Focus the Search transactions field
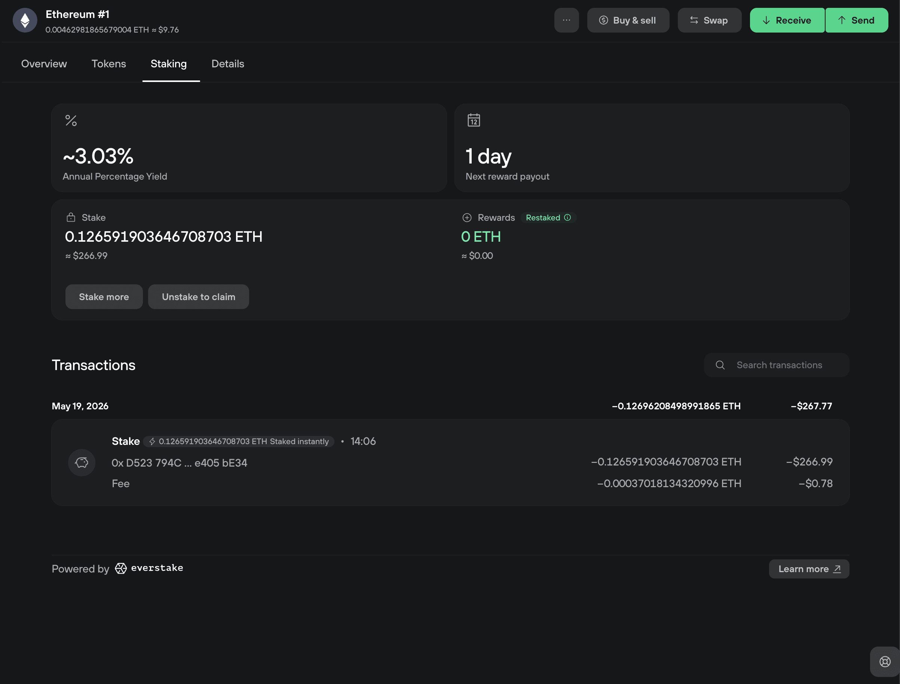The image size is (900, 684). point(776,365)
